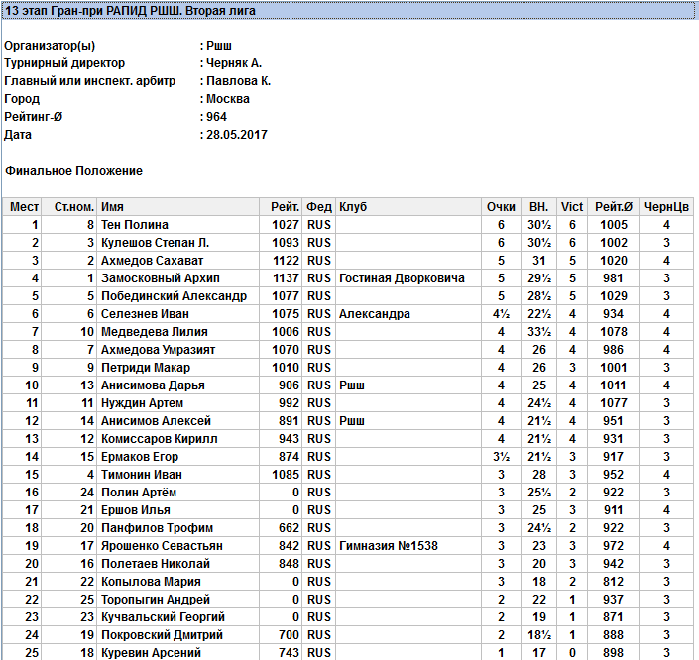This screenshot has height=660, width=699.
Task: Select player name 'Покровский Дмитрий'
Action: pos(162,634)
